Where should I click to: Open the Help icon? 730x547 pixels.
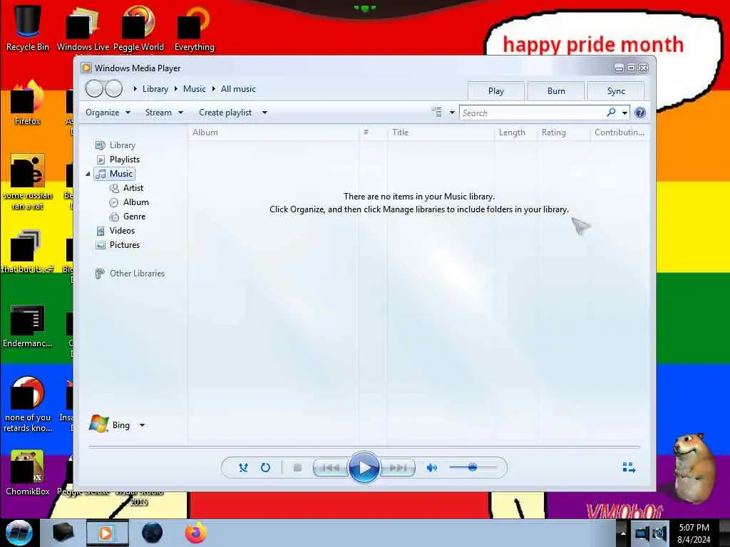(x=640, y=113)
